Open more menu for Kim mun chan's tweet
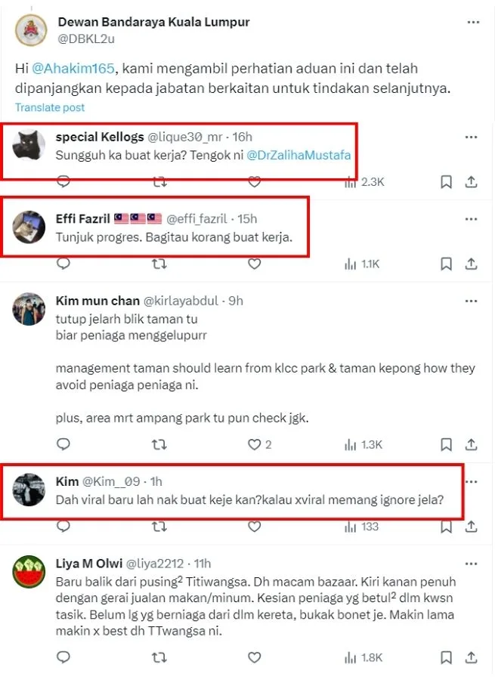 [472, 300]
